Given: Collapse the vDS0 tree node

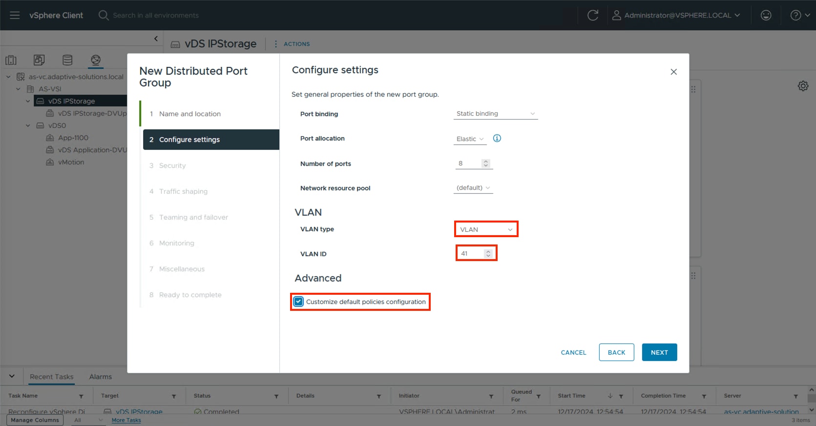Looking at the screenshot, I should point(28,125).
